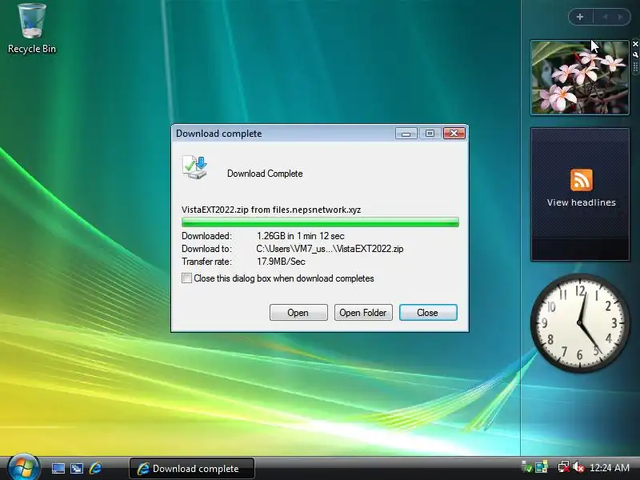The image size is (640, 480).
Task: Click Show Desktop in Quick Launch
Action: 58,468
